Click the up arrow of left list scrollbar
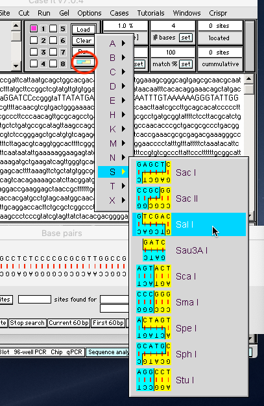Viewport: 264px width, 406px height. pyautogui.click(x=16, y=26)
